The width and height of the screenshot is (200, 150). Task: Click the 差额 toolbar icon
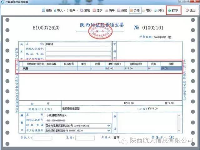coord(47,10)
